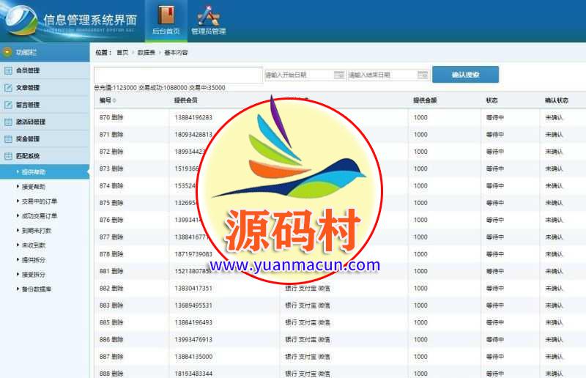Open the end date calendar icon
Screen dimensions: 586x378
coord(423,75)
